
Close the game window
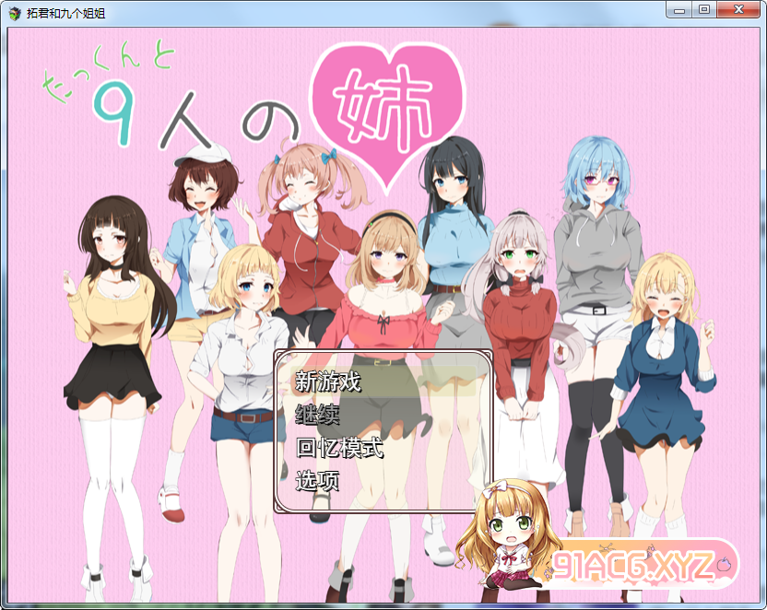[x=738, y=10]
